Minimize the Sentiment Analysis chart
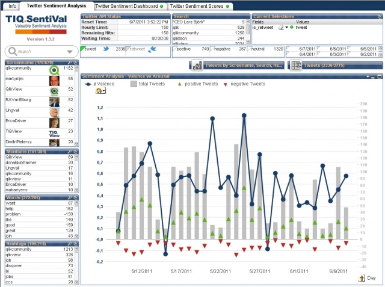Viewport: 385px width, 287px height. [x=373, y=77]
